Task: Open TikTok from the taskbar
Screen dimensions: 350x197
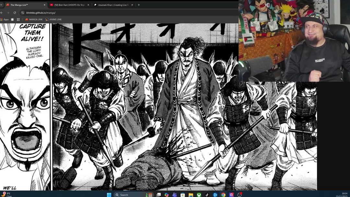Action: (207, 195)
